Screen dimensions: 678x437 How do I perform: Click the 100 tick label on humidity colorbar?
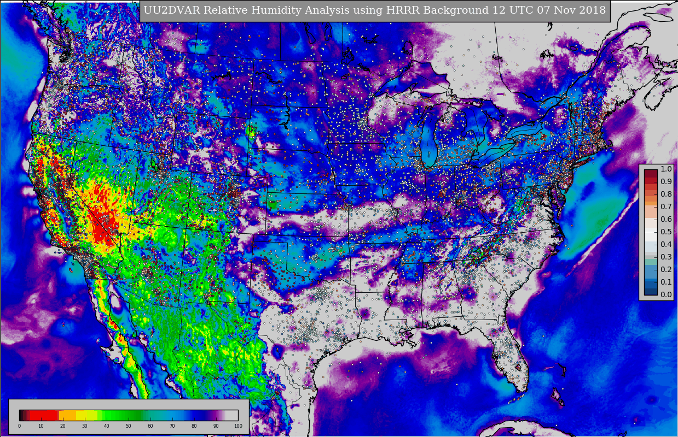coord(238,426)
